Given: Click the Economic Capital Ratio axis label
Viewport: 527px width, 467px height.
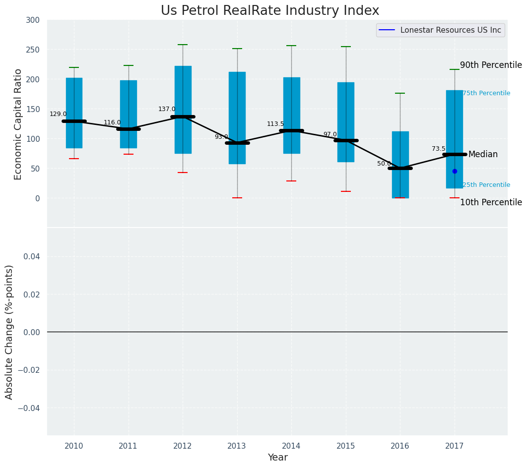Looking at the screenshot, I should (x=18, y=124).
